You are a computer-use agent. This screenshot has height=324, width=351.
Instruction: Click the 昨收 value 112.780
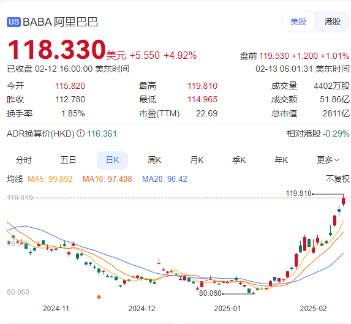(x=70, y=99)
